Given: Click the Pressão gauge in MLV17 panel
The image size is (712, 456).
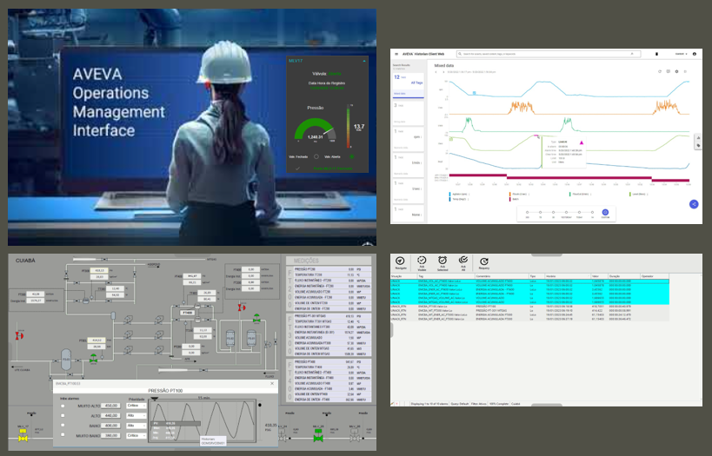Looking at the screenshot, I should [315, 129].
